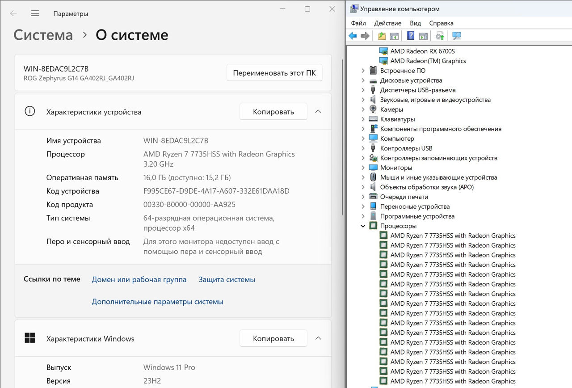Open the blue question mark help icon
The image size is (572, 388).
pyautogui.click(x=411, y=36)
